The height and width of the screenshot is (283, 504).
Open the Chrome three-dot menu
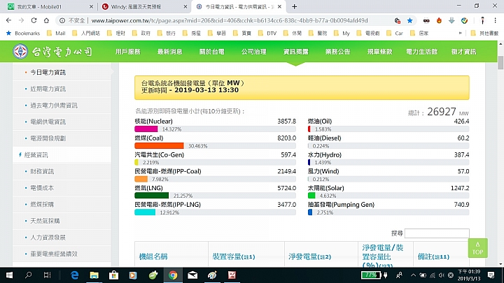click(x=495, y=20)
